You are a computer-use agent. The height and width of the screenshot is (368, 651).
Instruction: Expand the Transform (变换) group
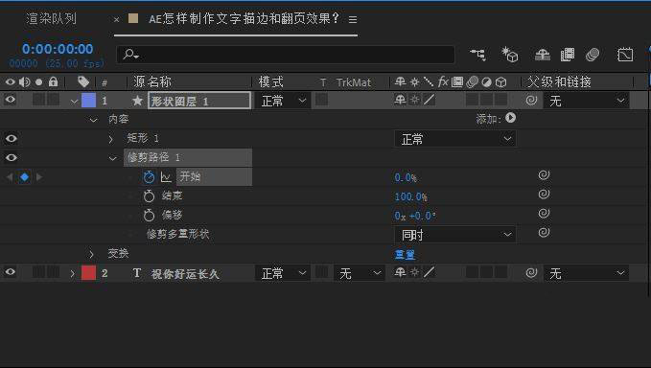[x=91, y=254]
